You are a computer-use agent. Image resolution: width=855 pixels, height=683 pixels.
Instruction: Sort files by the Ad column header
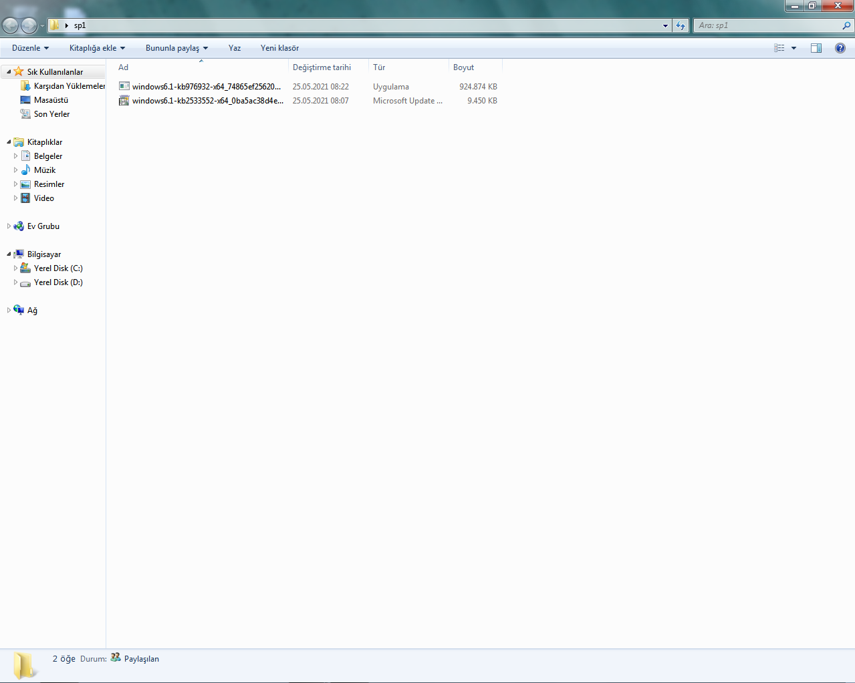(x=201, y=67)
